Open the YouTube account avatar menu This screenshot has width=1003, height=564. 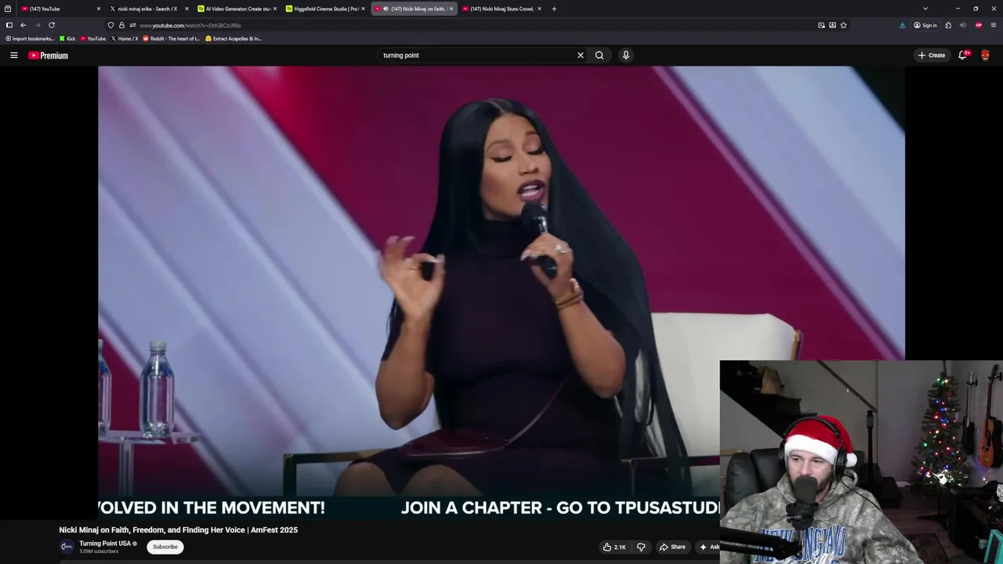[x=985, y=56]
